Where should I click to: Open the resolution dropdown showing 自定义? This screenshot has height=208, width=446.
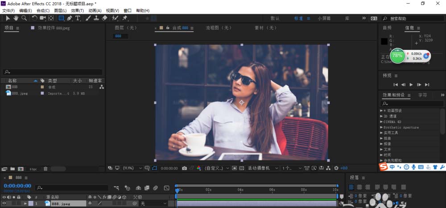click(x=217, y=168)
